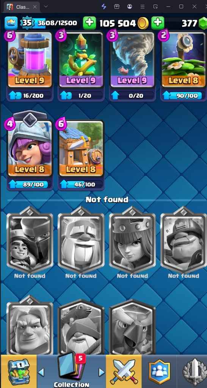
Task: Click right arrow beside Collection
Action: coord(102,372)
